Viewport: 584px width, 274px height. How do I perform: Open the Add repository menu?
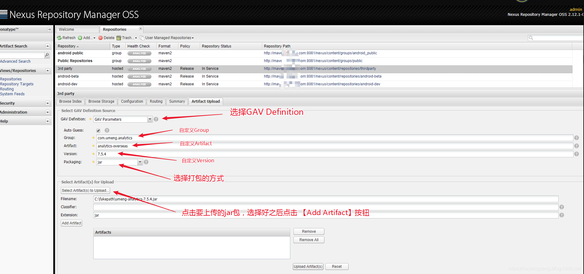tap(87, 38)
